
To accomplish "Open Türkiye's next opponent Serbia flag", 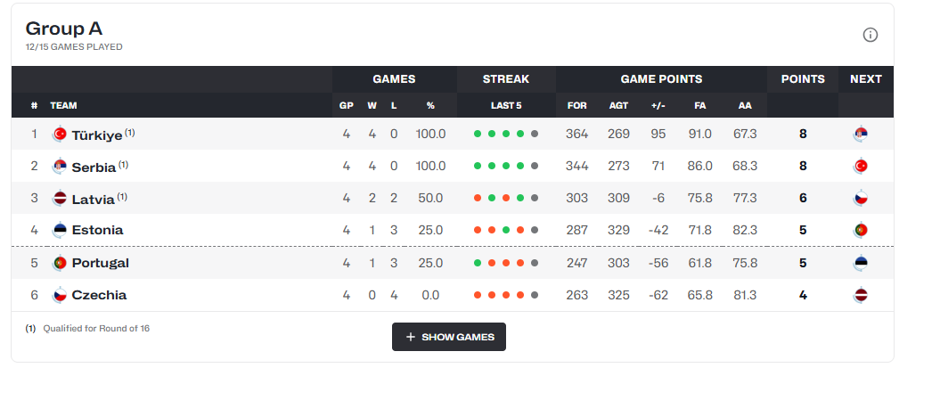I will [x=861, y=135].
